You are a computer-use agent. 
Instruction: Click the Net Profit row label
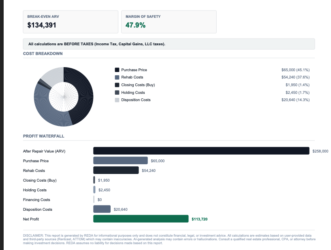[x=31, y=219]
